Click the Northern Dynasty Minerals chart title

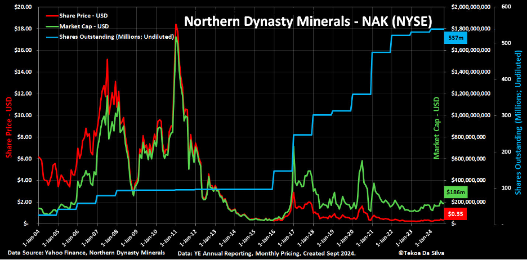pyautogui.click(x=307, y=22)
